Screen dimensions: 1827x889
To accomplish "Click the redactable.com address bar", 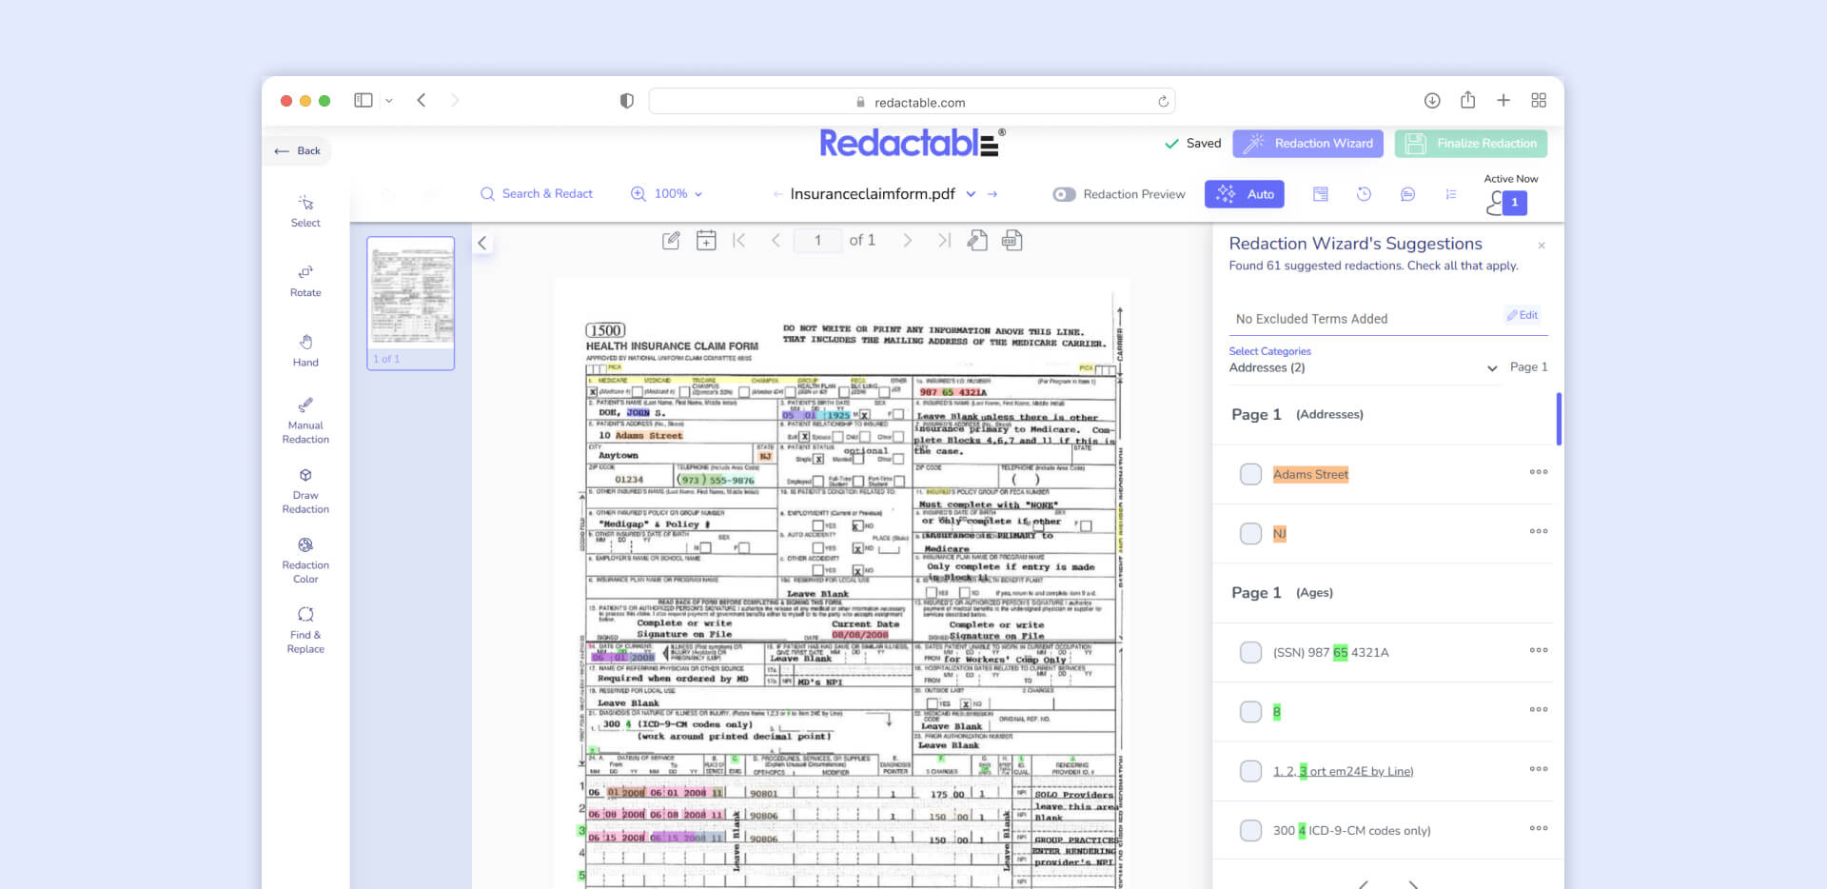I will tap(912, 102).
